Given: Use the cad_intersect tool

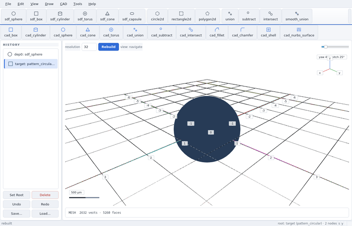Looking at the screenshot, I should (x=191, y=33).
